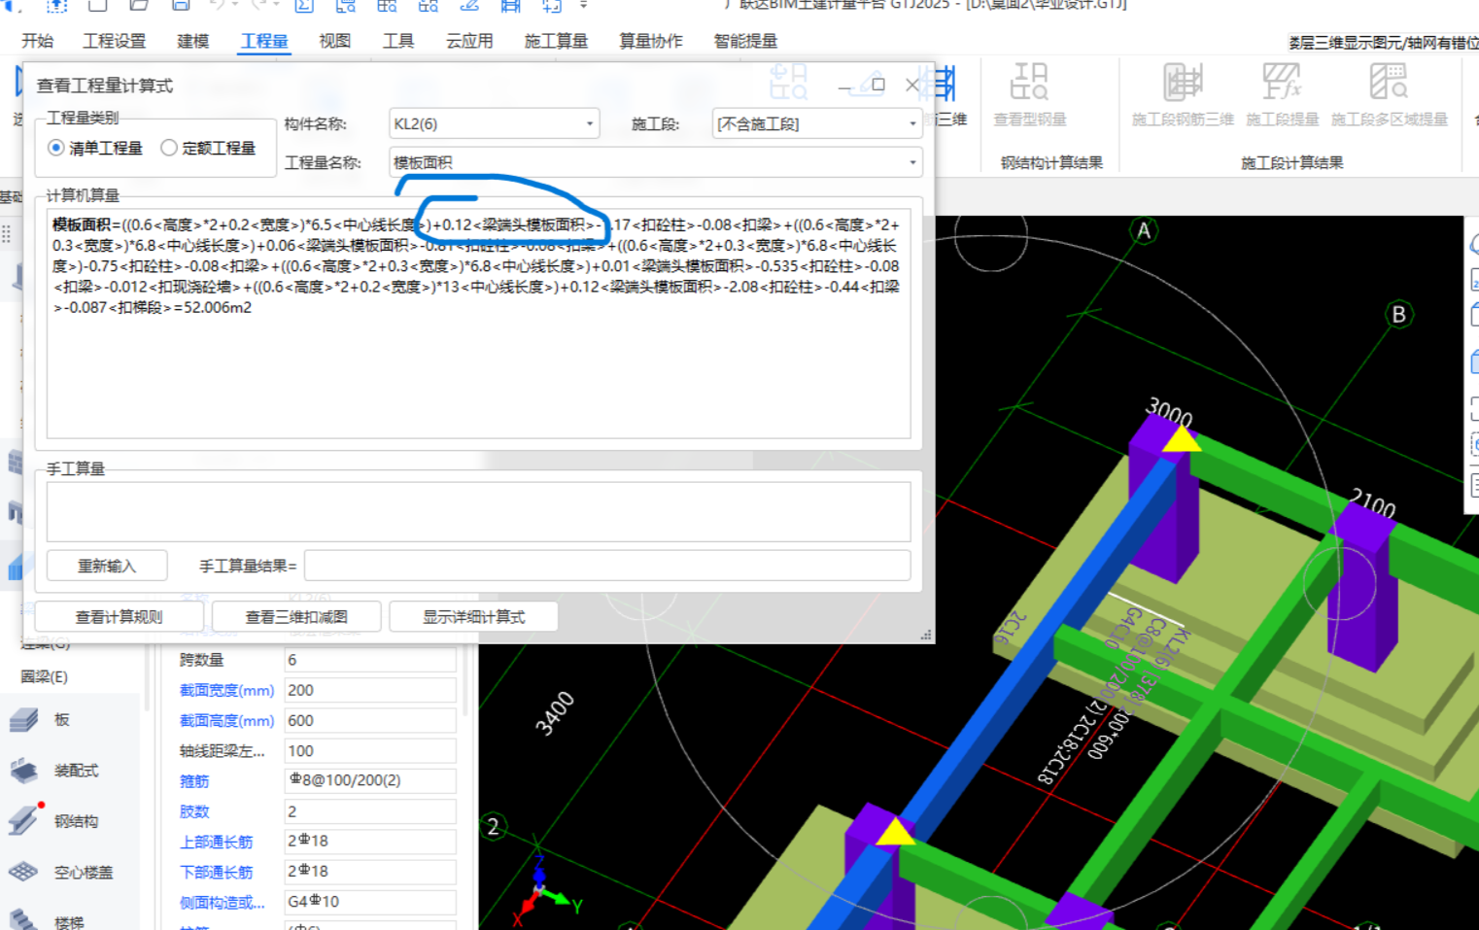
Task: Open the 算量协作 tab
Action: [x=650, y=41]
